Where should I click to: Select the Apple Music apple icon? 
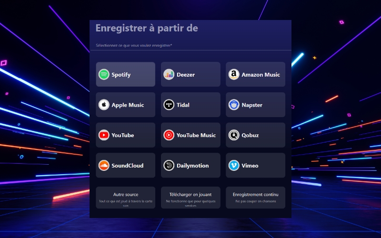pyautogui.click(x=104, y=105)
